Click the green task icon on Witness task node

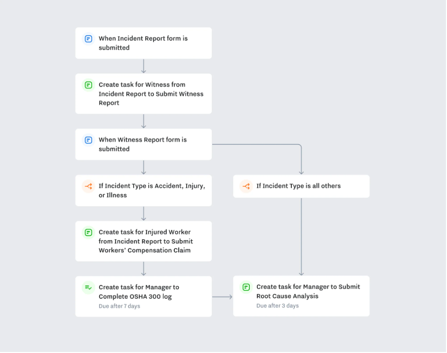click(x=89, y=85)
